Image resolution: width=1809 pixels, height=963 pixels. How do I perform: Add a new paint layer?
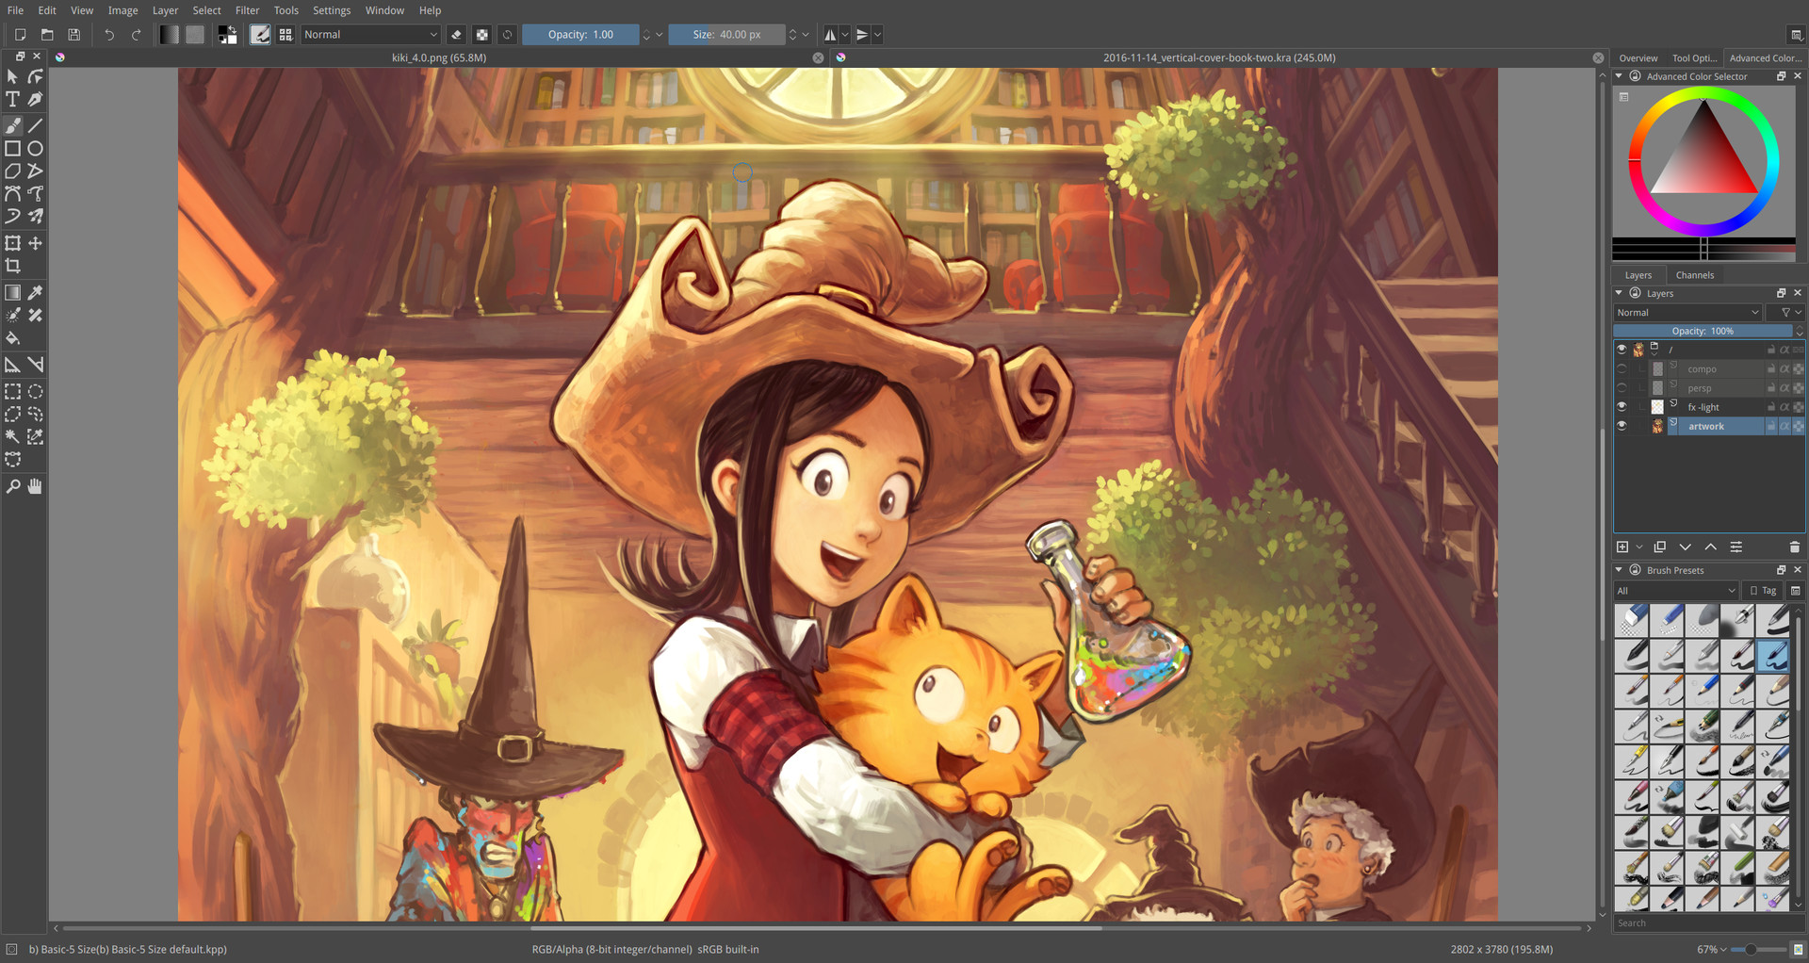[x=1622, y=547]
